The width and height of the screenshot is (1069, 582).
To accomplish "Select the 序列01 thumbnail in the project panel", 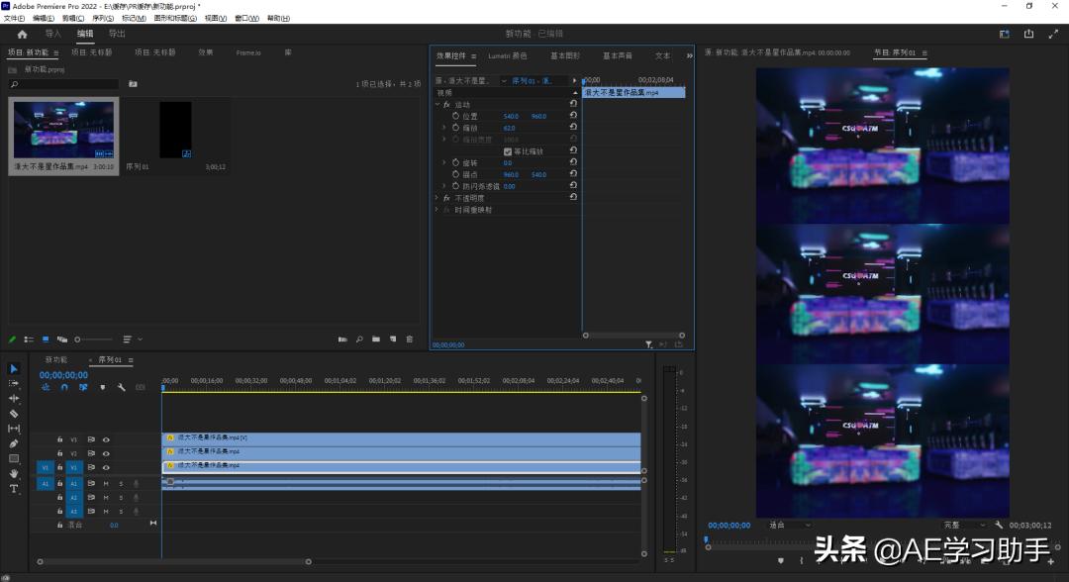I will 176,129.
